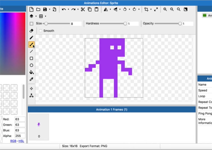The image size is (212, 150).
Task: Click the Hardness value field
Action: [x=133, y=24]
